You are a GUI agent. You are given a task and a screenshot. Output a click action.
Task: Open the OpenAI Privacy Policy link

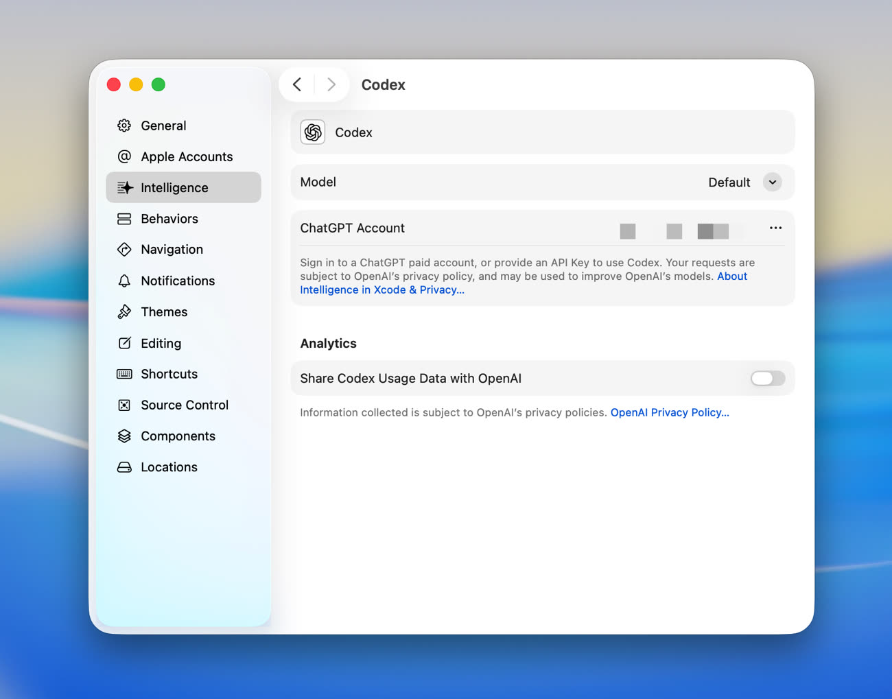coord(669,412)
